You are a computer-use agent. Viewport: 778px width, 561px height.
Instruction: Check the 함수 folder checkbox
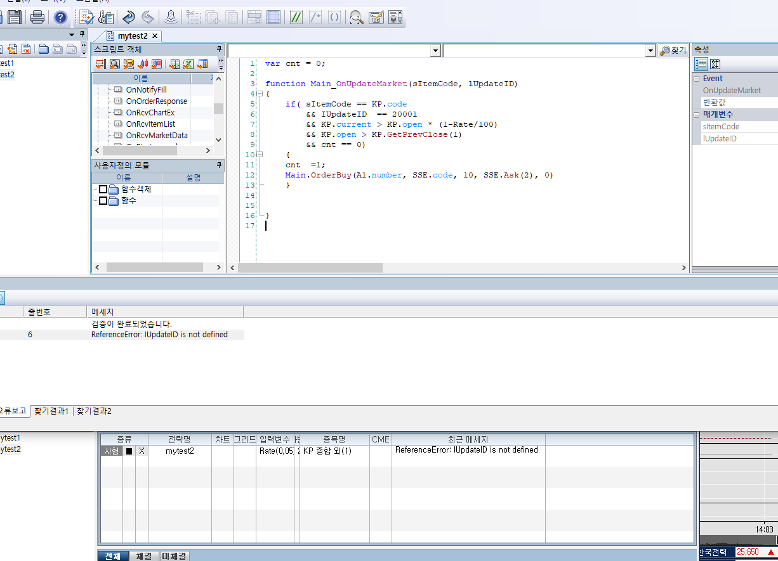pyautogui.click(x=103, y=201)
